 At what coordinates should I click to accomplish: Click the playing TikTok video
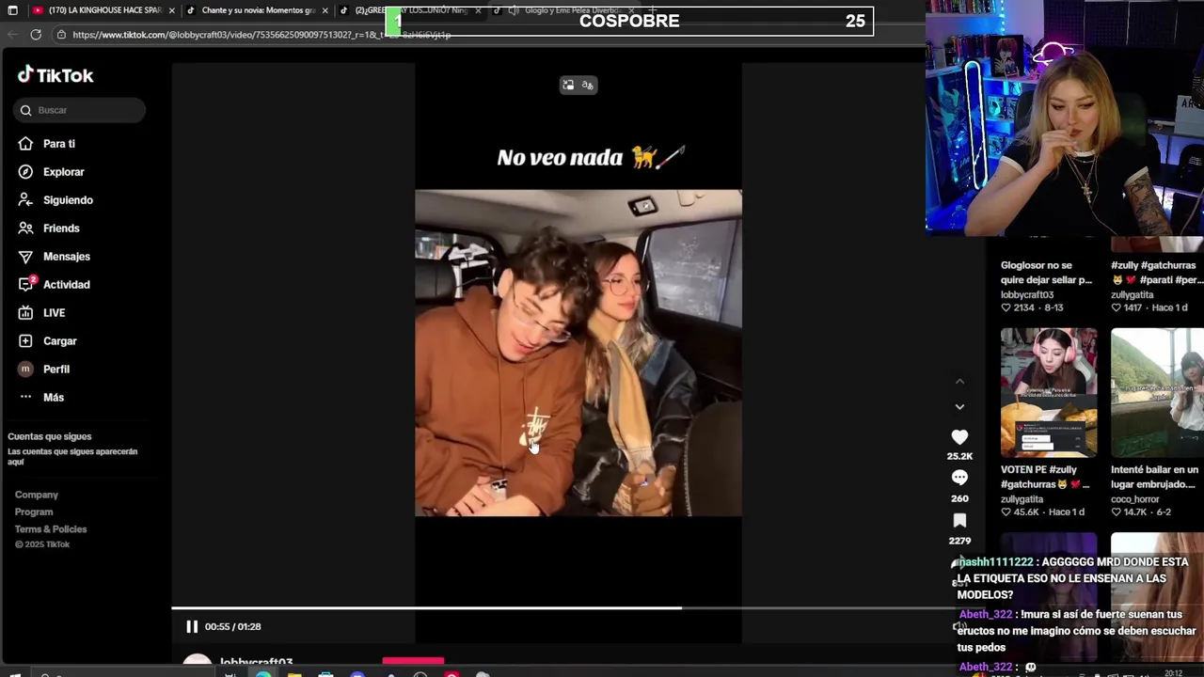(578, 353)
